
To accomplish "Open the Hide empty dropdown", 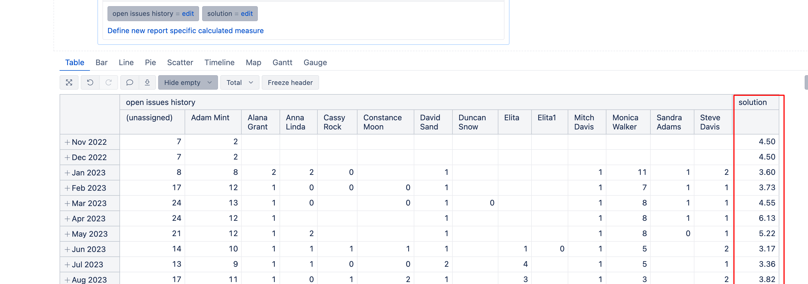I will click(188, 82).
